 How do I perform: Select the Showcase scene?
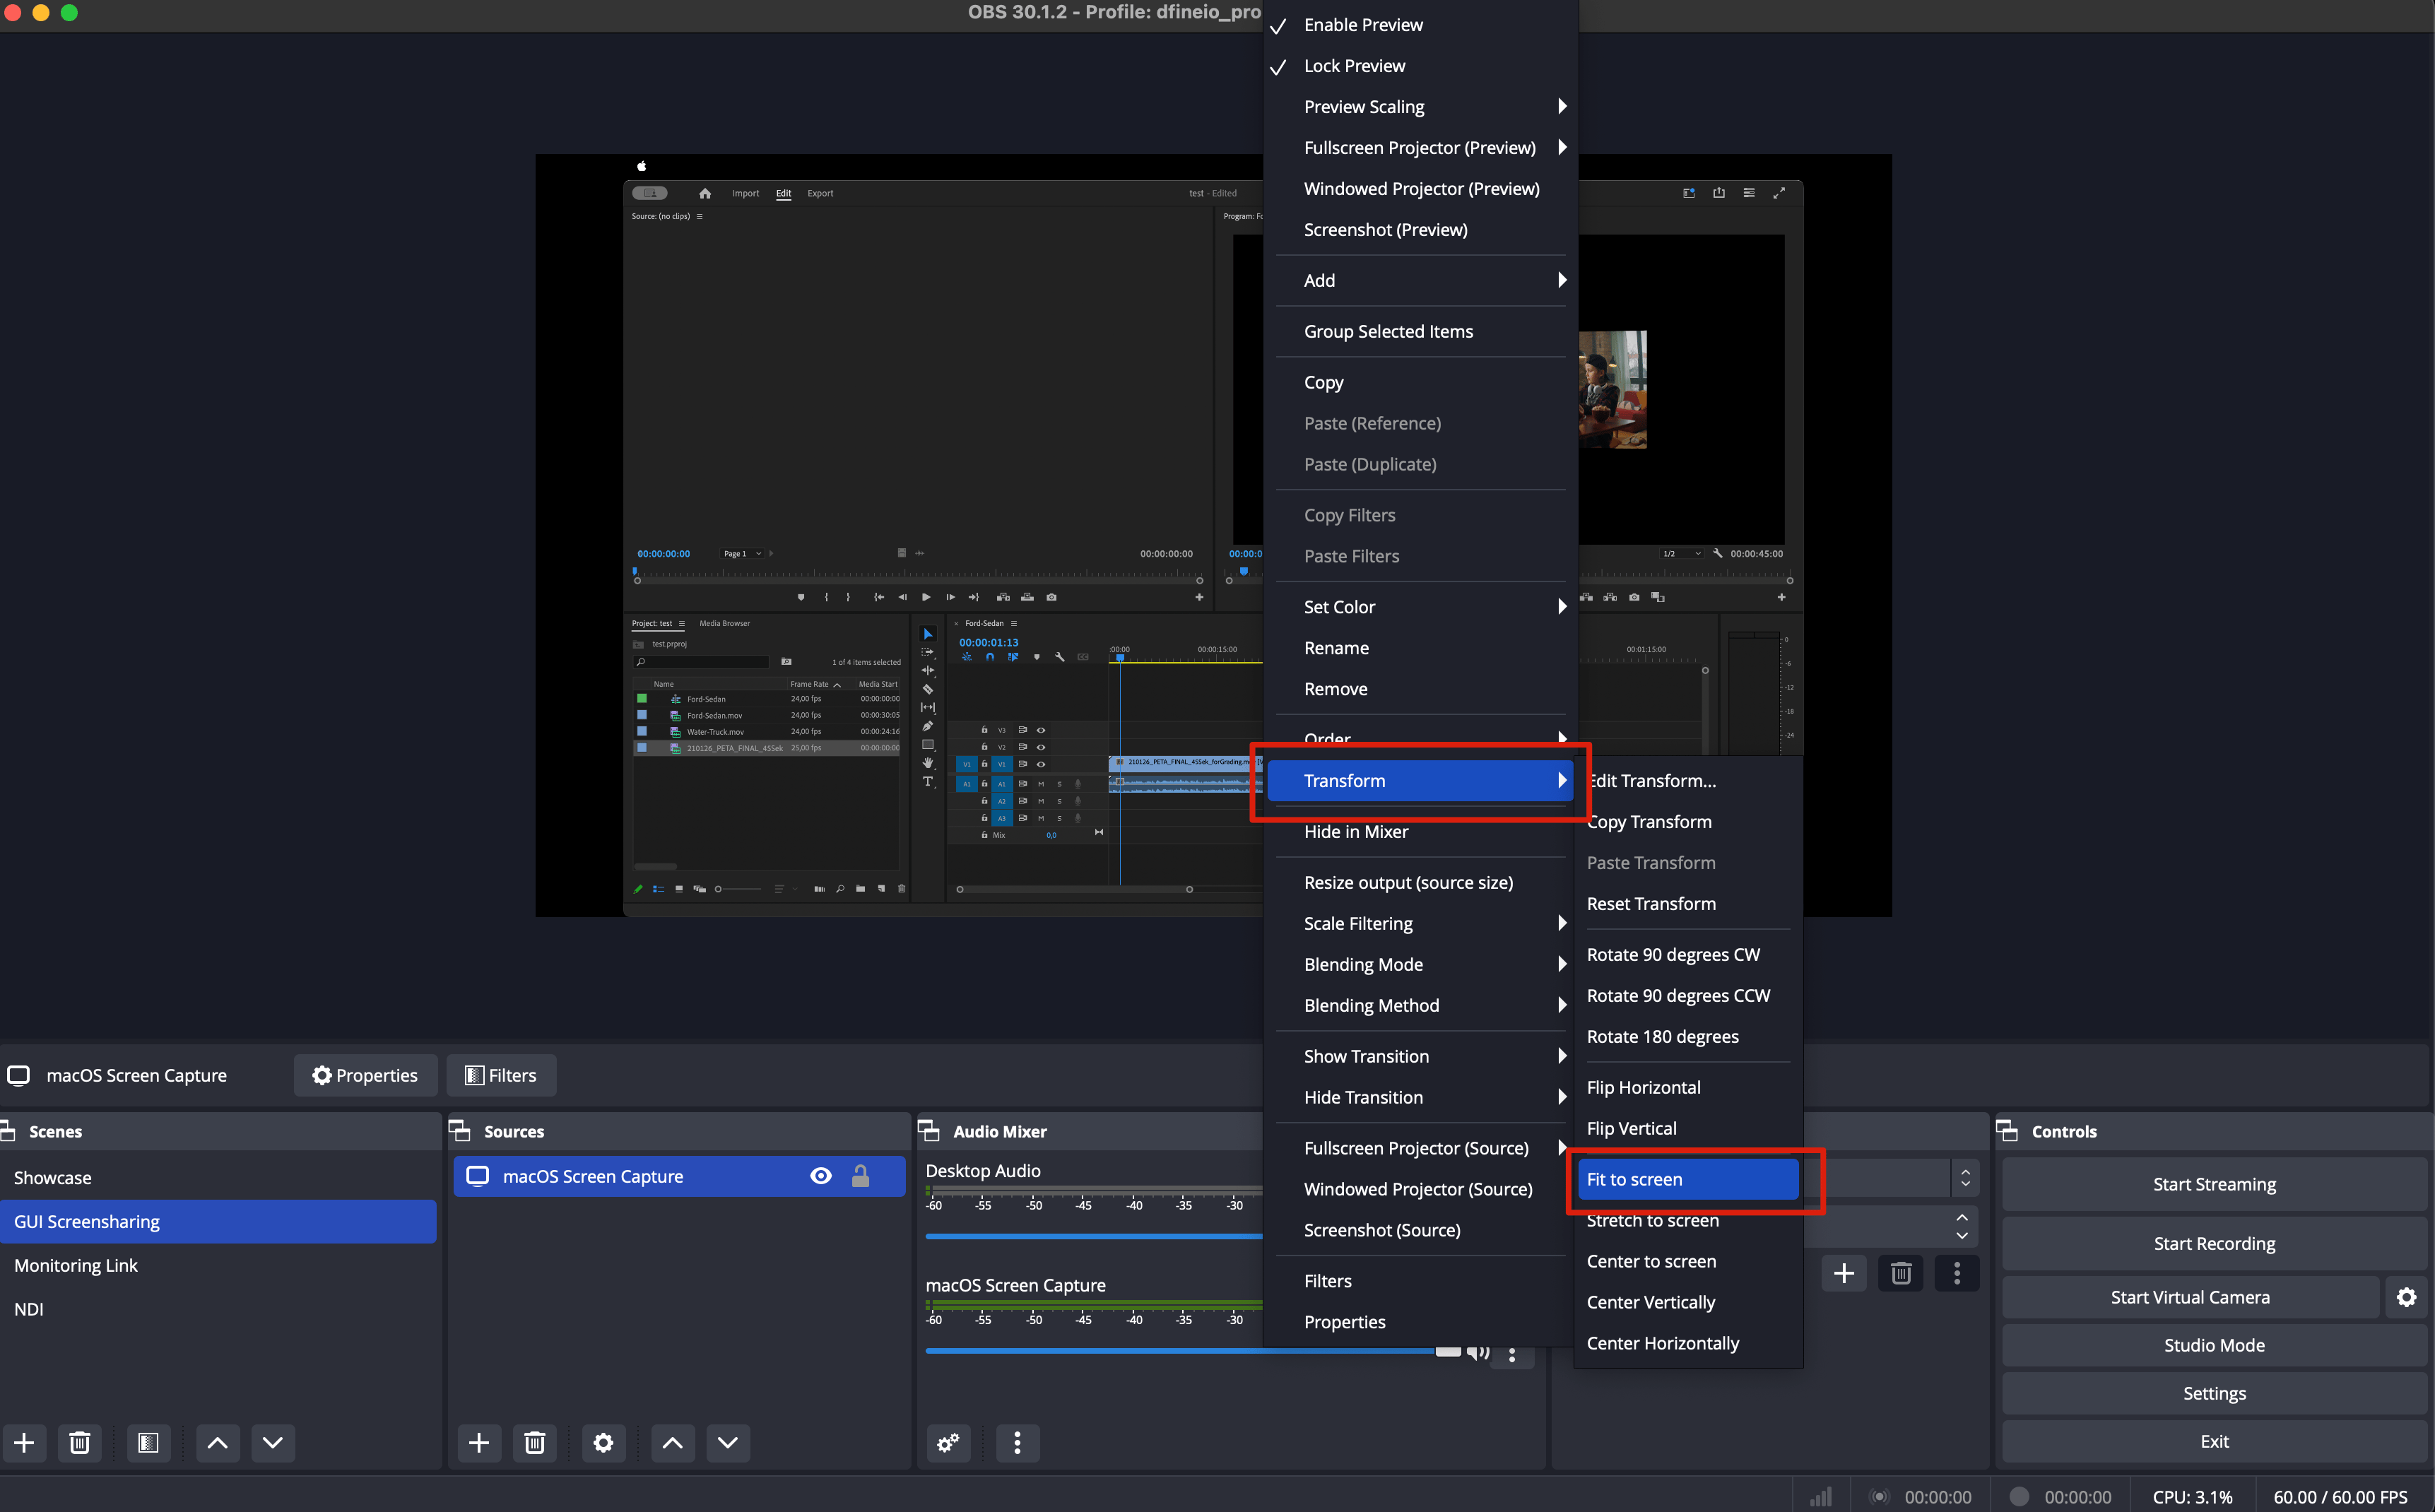(x=218, y=1178)
